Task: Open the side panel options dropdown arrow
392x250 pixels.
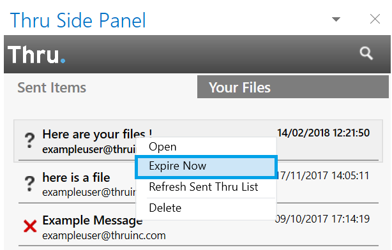Action: click(x=336, y=19)
